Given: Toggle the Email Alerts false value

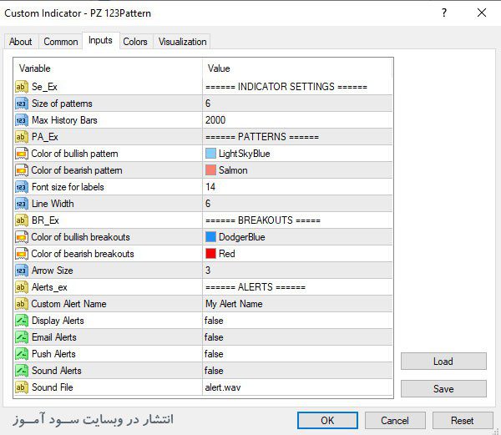Looking at the screenshot, I should coord(214,337).
